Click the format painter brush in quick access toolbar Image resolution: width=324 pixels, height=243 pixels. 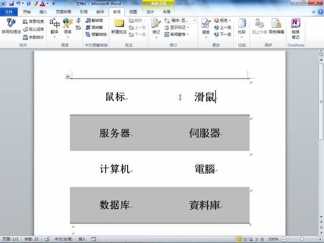[35, 4]
